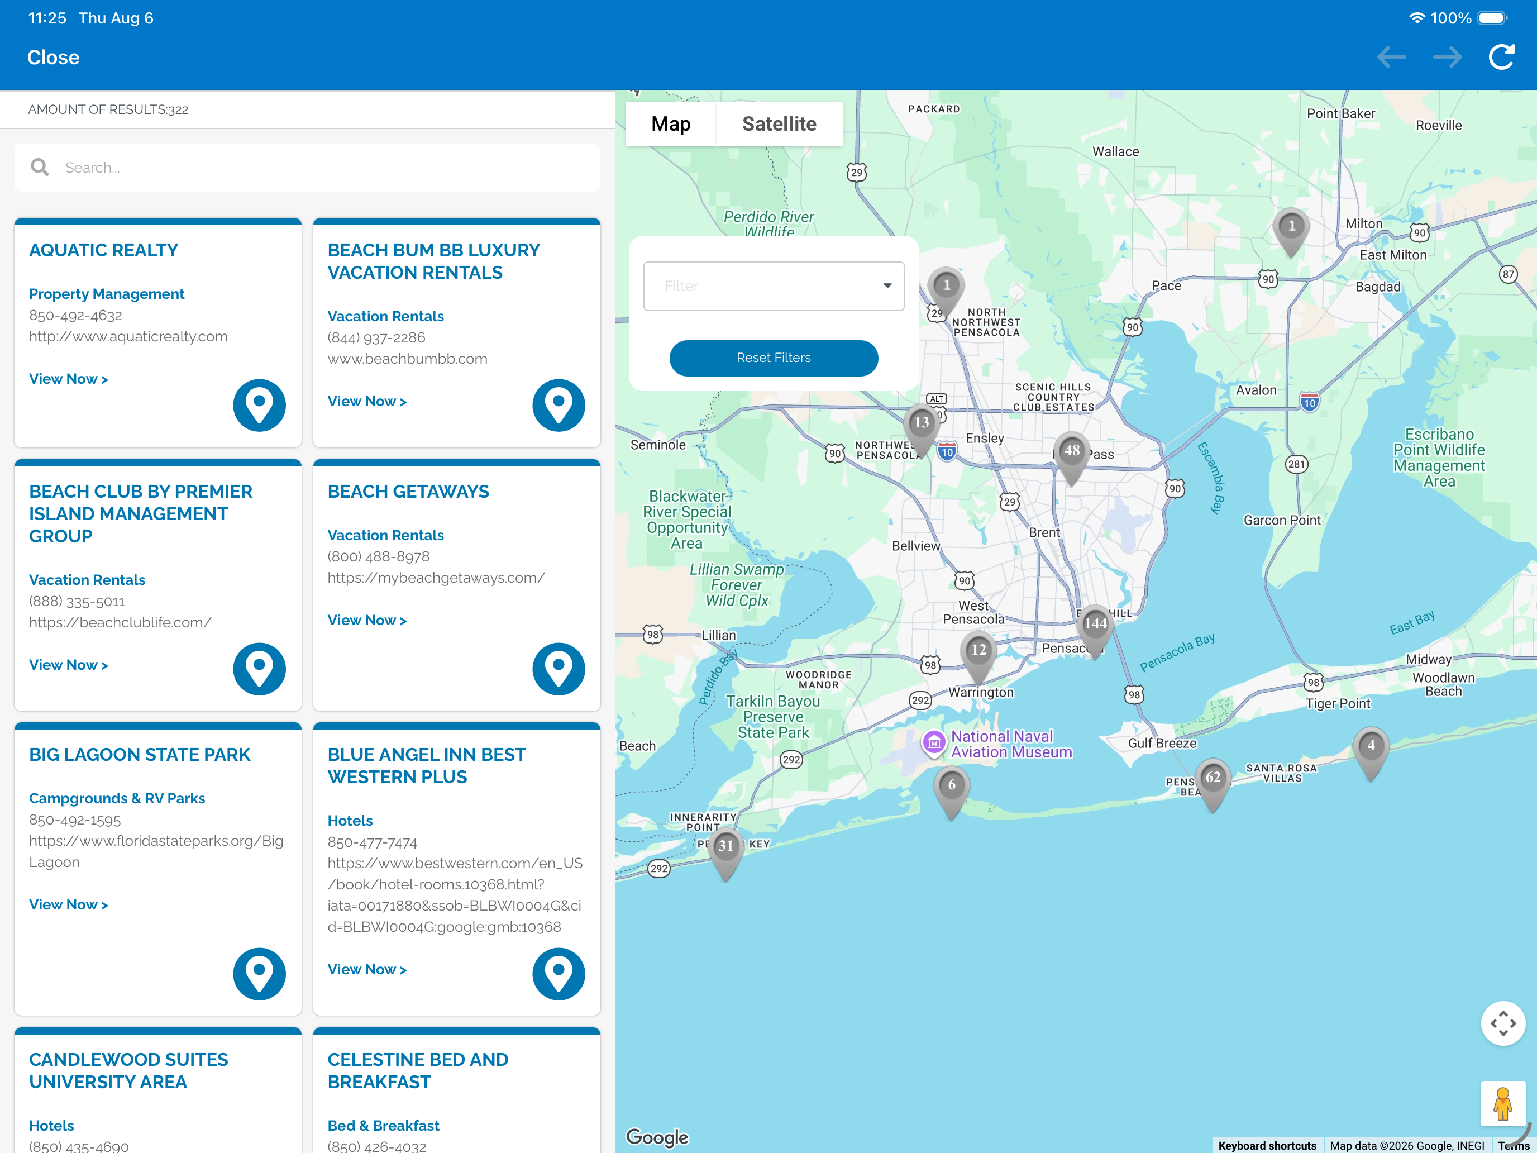
Task: Open the map cluster marker 62
Action: coord(1213,785)
